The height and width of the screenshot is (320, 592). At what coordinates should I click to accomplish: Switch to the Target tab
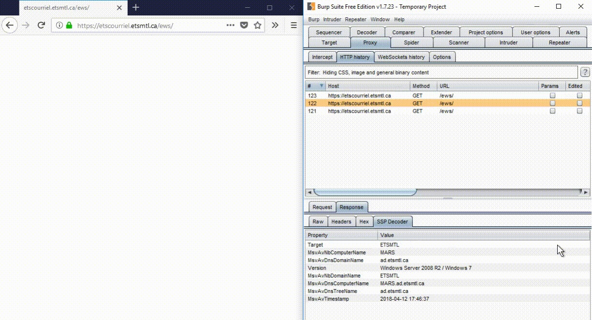pos(329,43)
